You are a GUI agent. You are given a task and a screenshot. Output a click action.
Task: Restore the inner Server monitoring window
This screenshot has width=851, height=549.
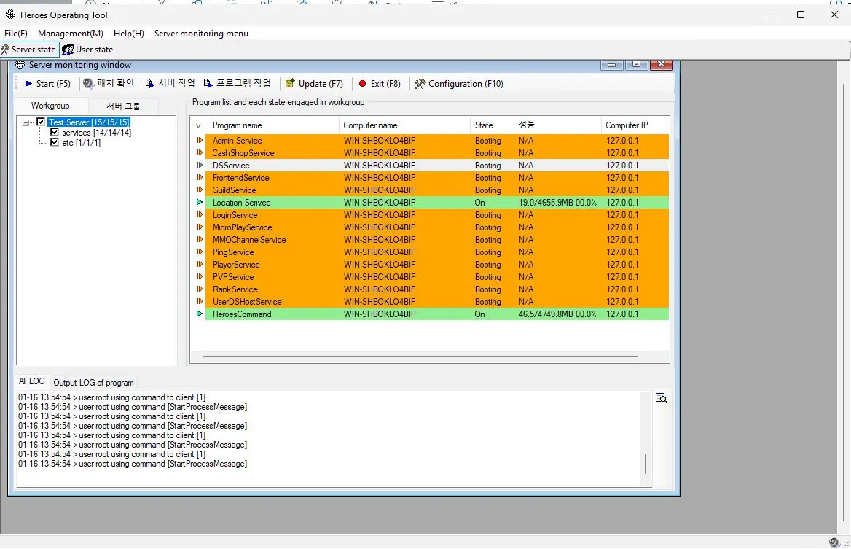coord(636,65)
